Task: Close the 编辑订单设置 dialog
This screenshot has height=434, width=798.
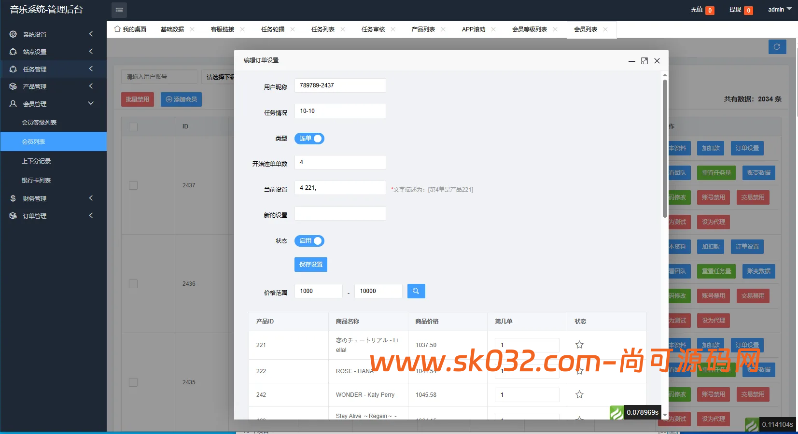Action: 657,61
